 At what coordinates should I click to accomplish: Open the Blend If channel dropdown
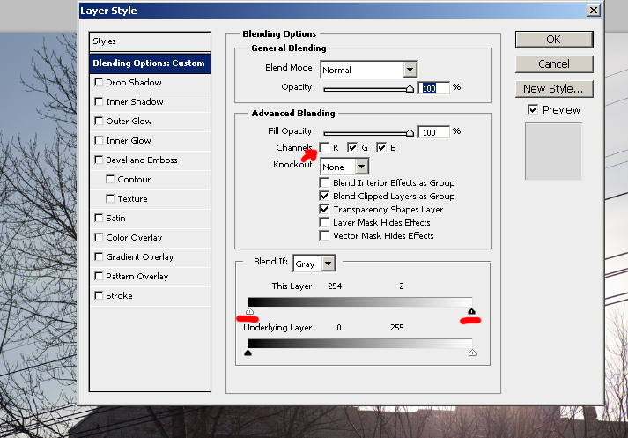314,264
